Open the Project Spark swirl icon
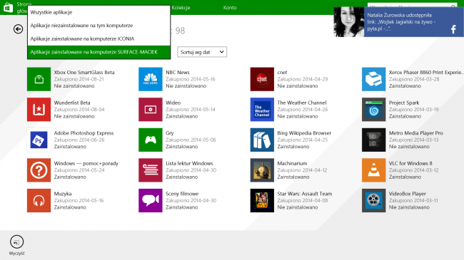464x260 pixels. tap(374, 110)
